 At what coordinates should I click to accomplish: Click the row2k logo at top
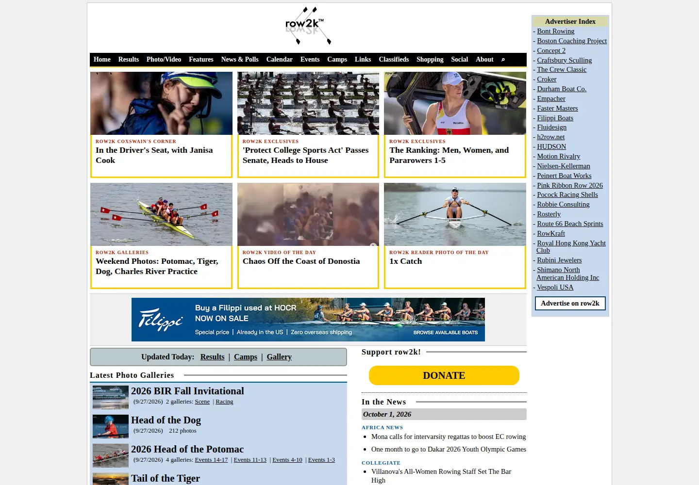[308, 26]
